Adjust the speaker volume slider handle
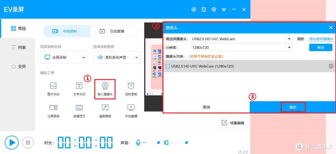The width and height of the screenshot is (336, 154). 187,142
